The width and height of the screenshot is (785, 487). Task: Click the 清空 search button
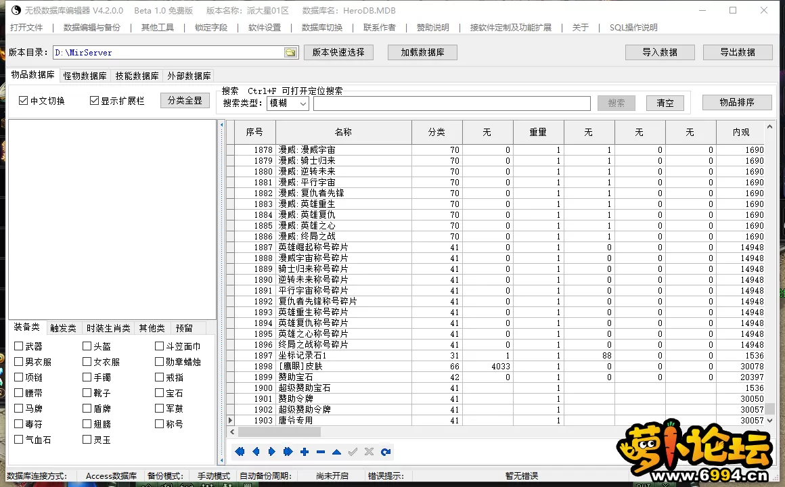tap(665, 103)
